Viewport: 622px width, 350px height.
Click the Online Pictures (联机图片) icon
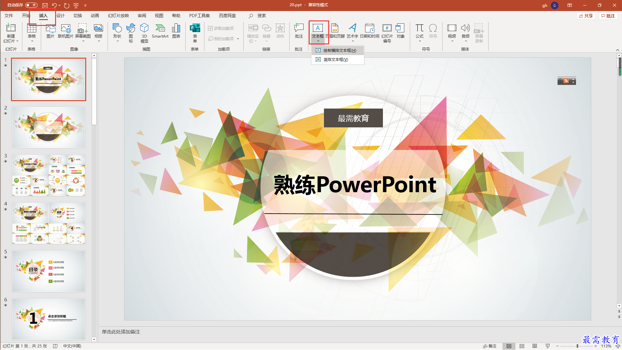(65, 31)
